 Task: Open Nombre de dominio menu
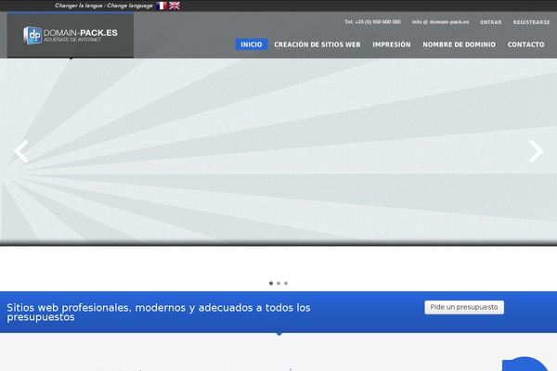[459, 45]
